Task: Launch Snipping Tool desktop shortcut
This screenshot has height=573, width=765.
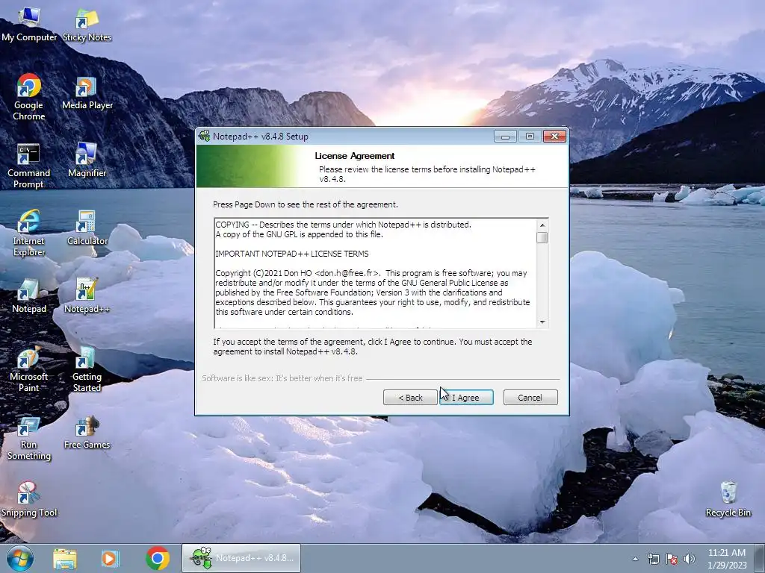Action: coord(29,499)
